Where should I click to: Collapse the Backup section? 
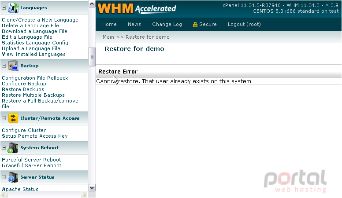pyautogui.click(x=4, y=66)
